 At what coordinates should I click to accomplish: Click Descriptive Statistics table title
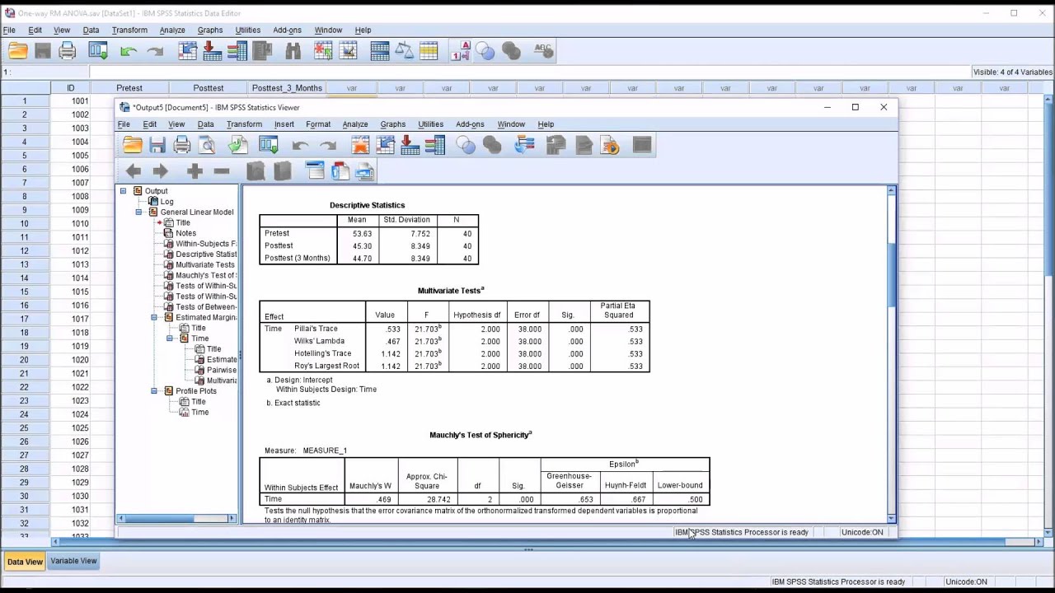pyautogui.click(x=367, y=205)
